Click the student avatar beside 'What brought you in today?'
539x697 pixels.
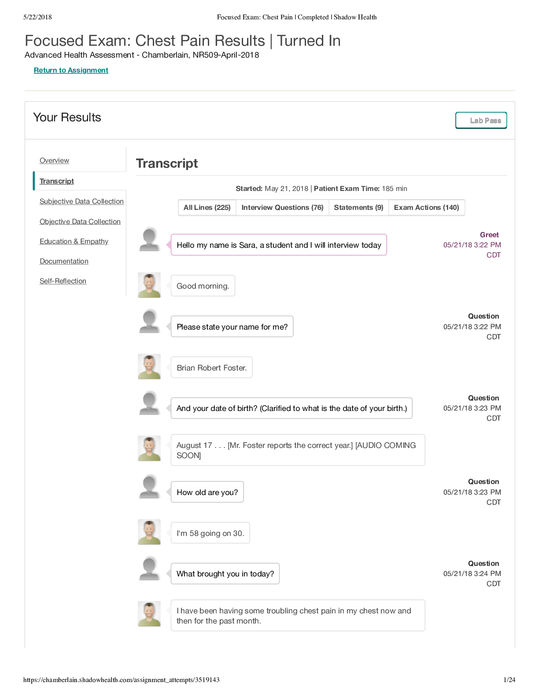[149, 569]
